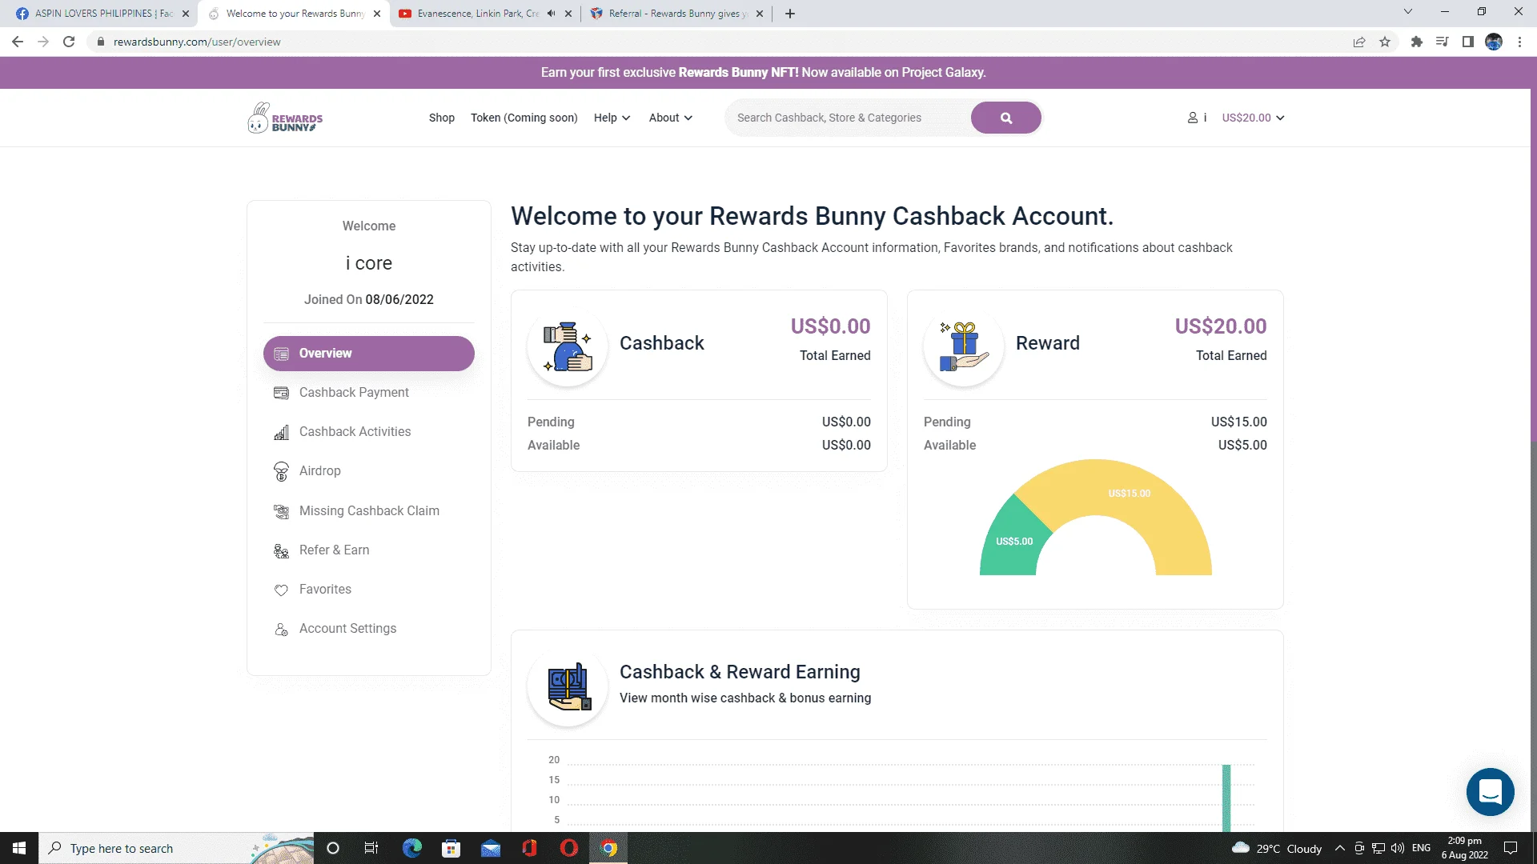
Task: Click the Account Settings icon
Action: pyautogui.click(x=281, y=629)
